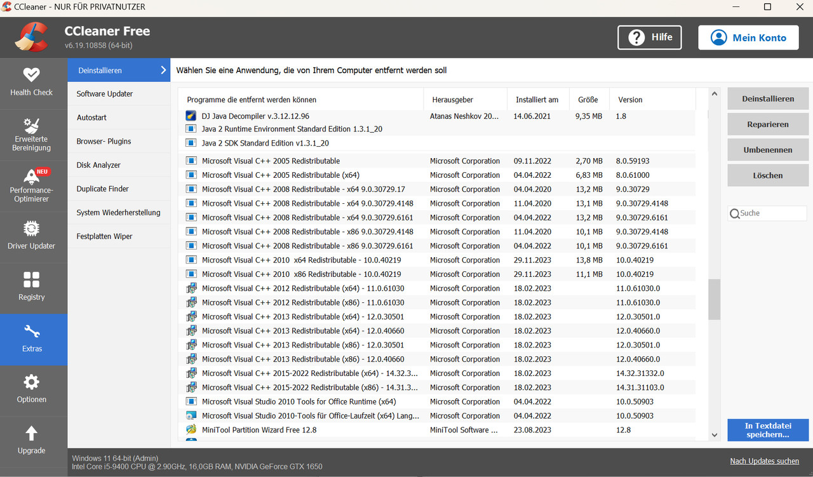Click the In Textdatei speichern button
The width and height of the screenshot is (813, 477).
[x=767, y=430]
